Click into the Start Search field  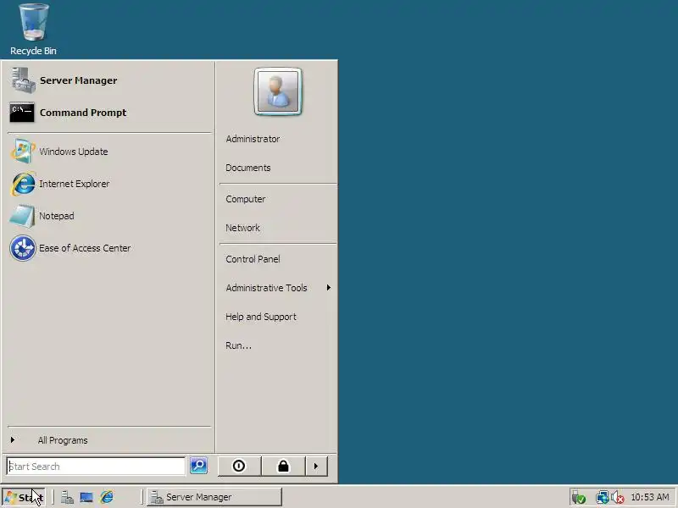point(96,467)
